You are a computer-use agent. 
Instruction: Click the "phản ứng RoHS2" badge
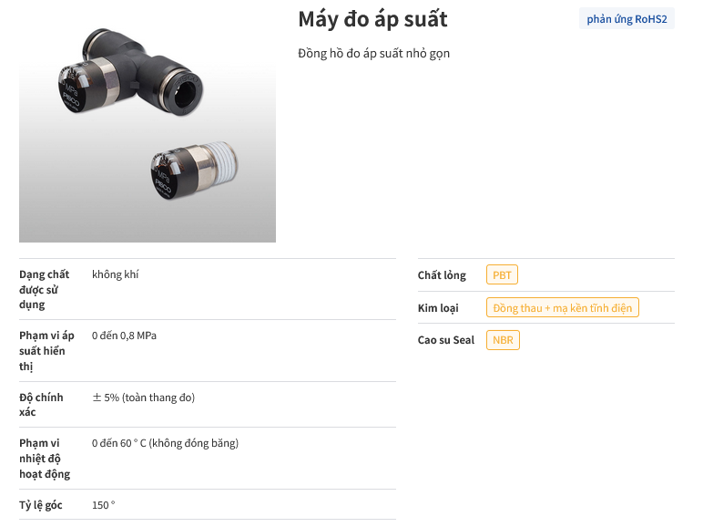click(627, 19)
